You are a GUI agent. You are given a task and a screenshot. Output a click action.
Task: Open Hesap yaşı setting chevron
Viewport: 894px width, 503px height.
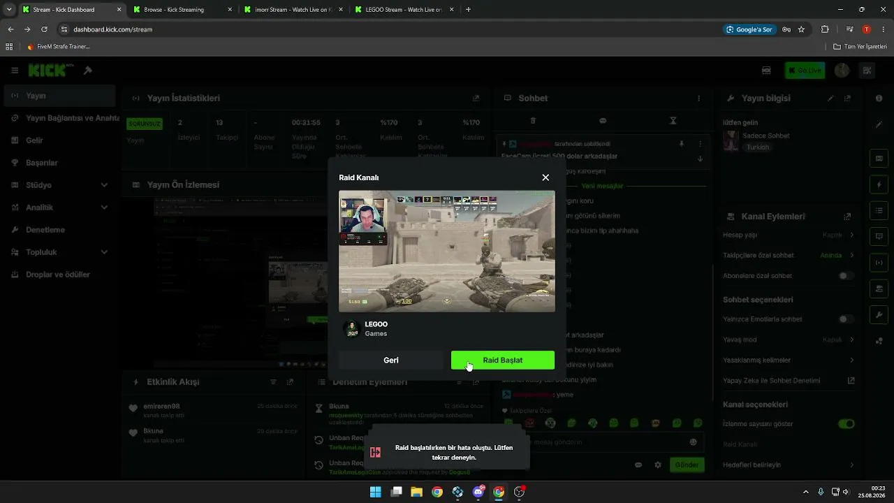[852, 235]
